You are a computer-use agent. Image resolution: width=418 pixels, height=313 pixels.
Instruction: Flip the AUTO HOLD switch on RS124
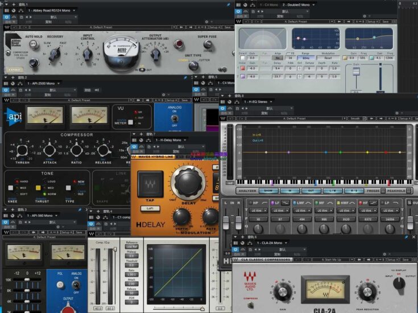tap(32, 44)
